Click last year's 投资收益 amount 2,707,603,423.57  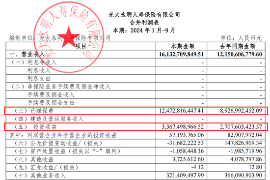pos(241,127)
